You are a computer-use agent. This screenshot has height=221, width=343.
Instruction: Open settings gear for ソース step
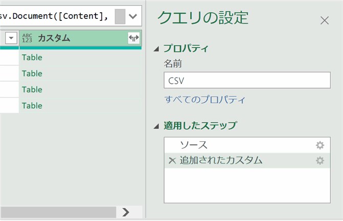tap(320, 145)
